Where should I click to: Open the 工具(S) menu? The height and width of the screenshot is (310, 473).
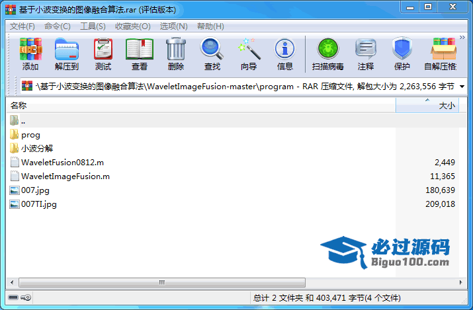click(x=93, y=26)
